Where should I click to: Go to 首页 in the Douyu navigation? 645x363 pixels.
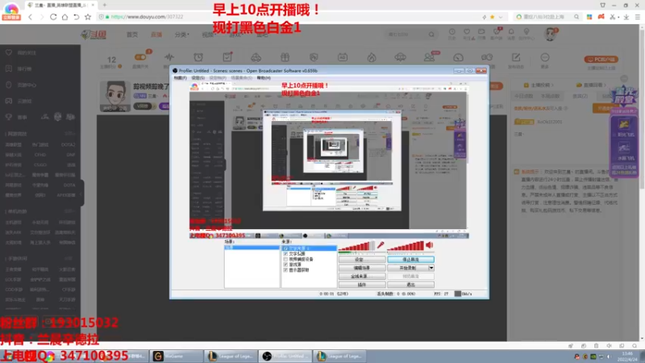132,35
